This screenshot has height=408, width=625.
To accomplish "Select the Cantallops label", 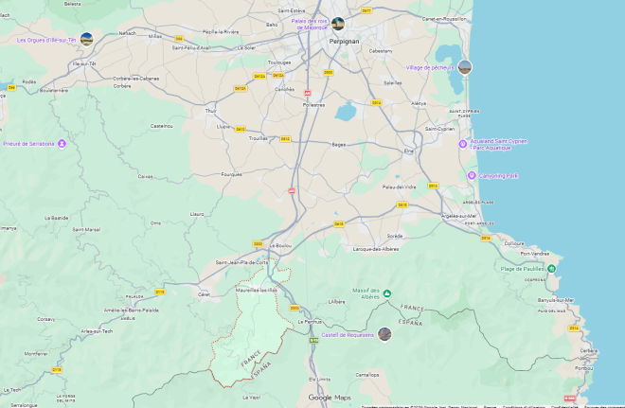I will pyautogui.click(x=367, y=375).
